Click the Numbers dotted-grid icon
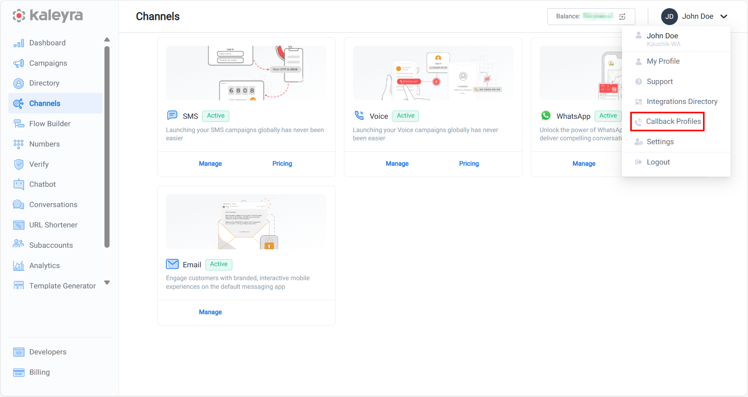 [x=19, y=144]
